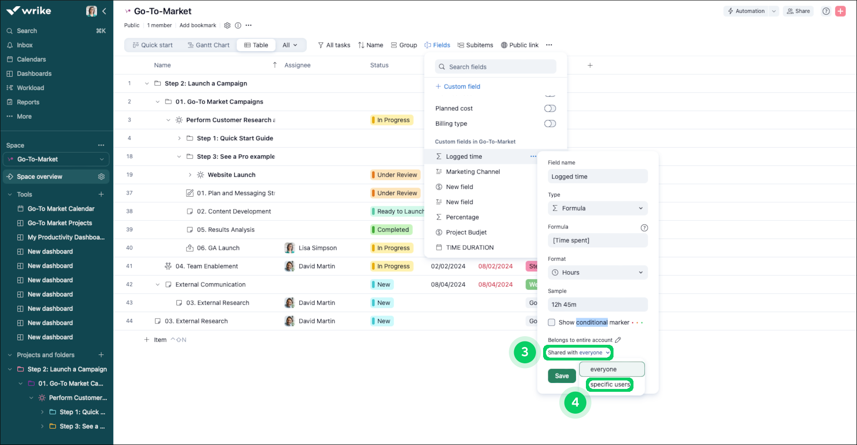Toggle the Planned cost field on
The image size is (857, 445).
(x=550, y=109)
